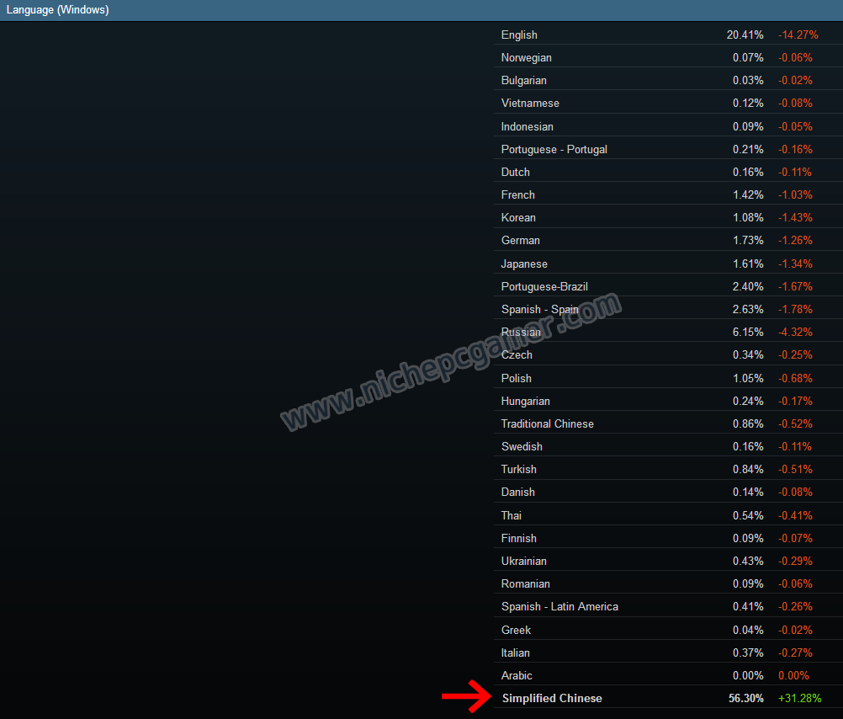
Task: Select the Portuguese-Brazil row
Action: pyautogui.click(x=544, y=286)
